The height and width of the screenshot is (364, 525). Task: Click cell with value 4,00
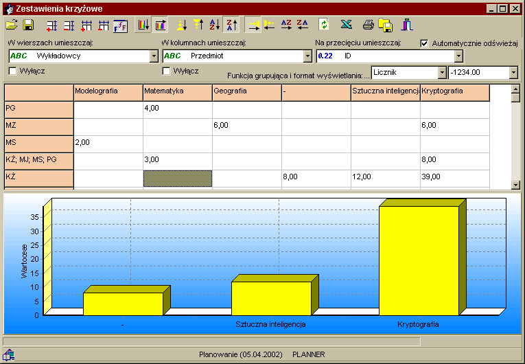[x=178, y=110]
